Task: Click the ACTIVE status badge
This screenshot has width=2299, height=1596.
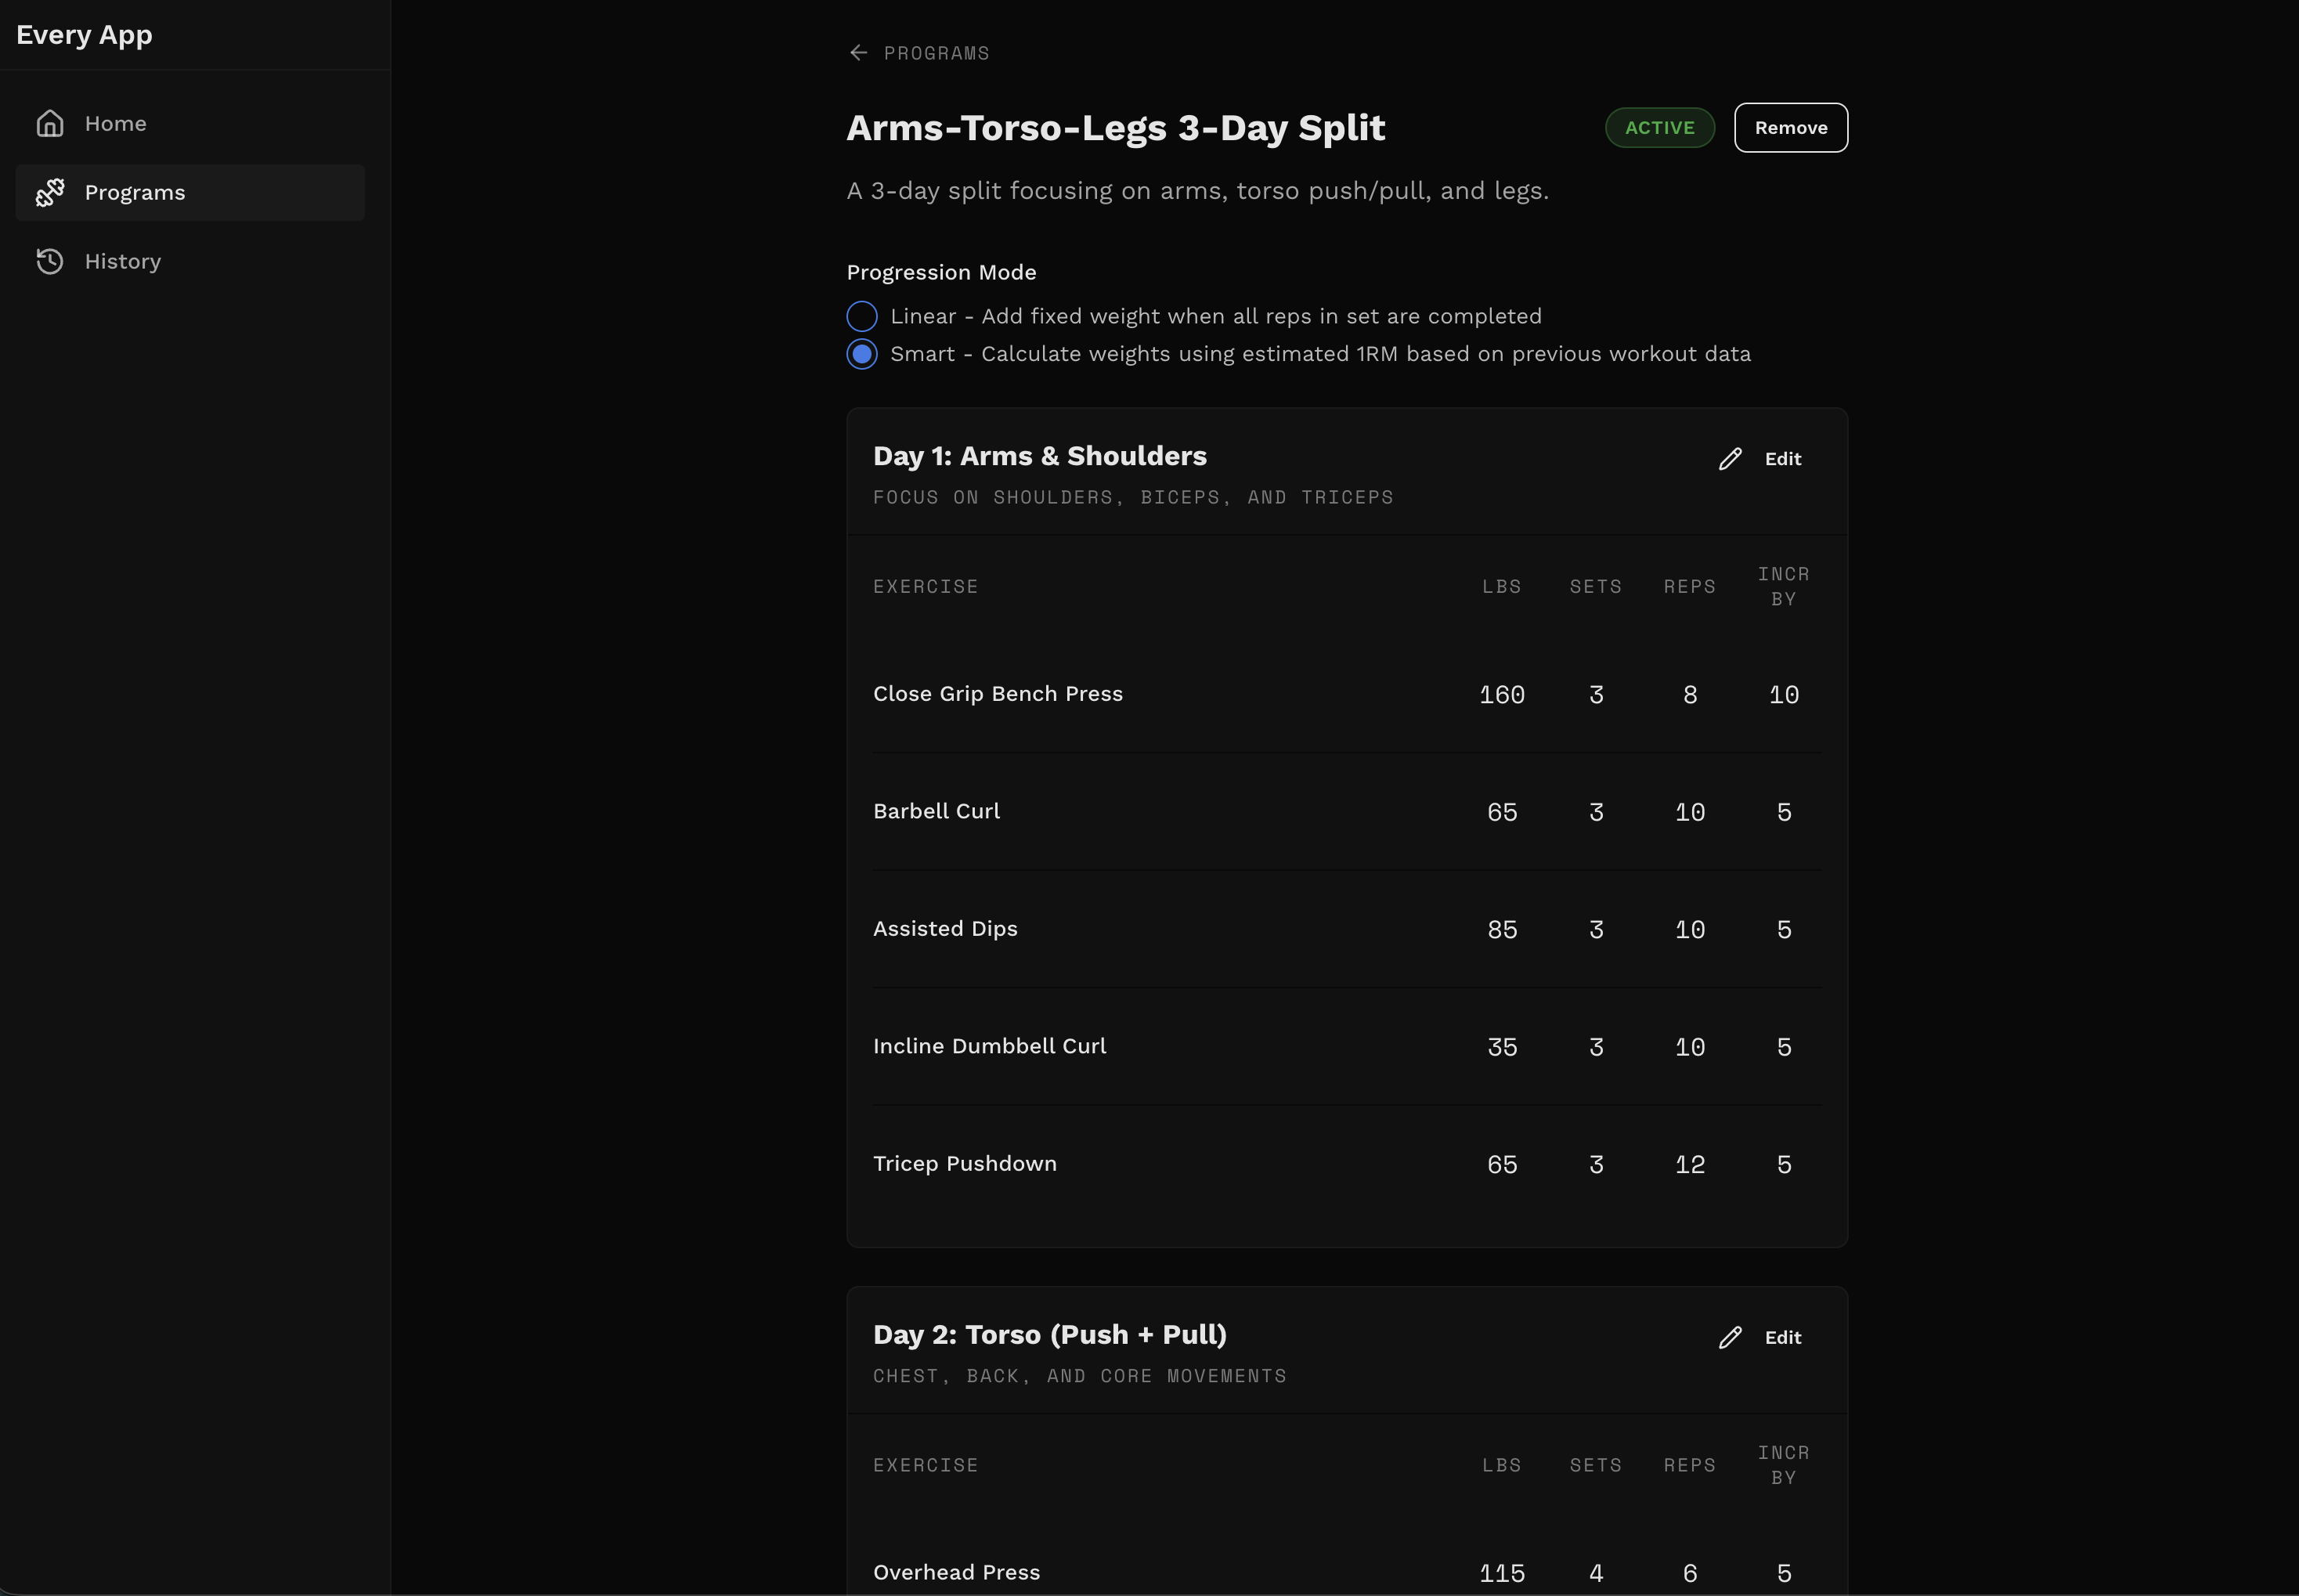Action: click(1659, 128)
